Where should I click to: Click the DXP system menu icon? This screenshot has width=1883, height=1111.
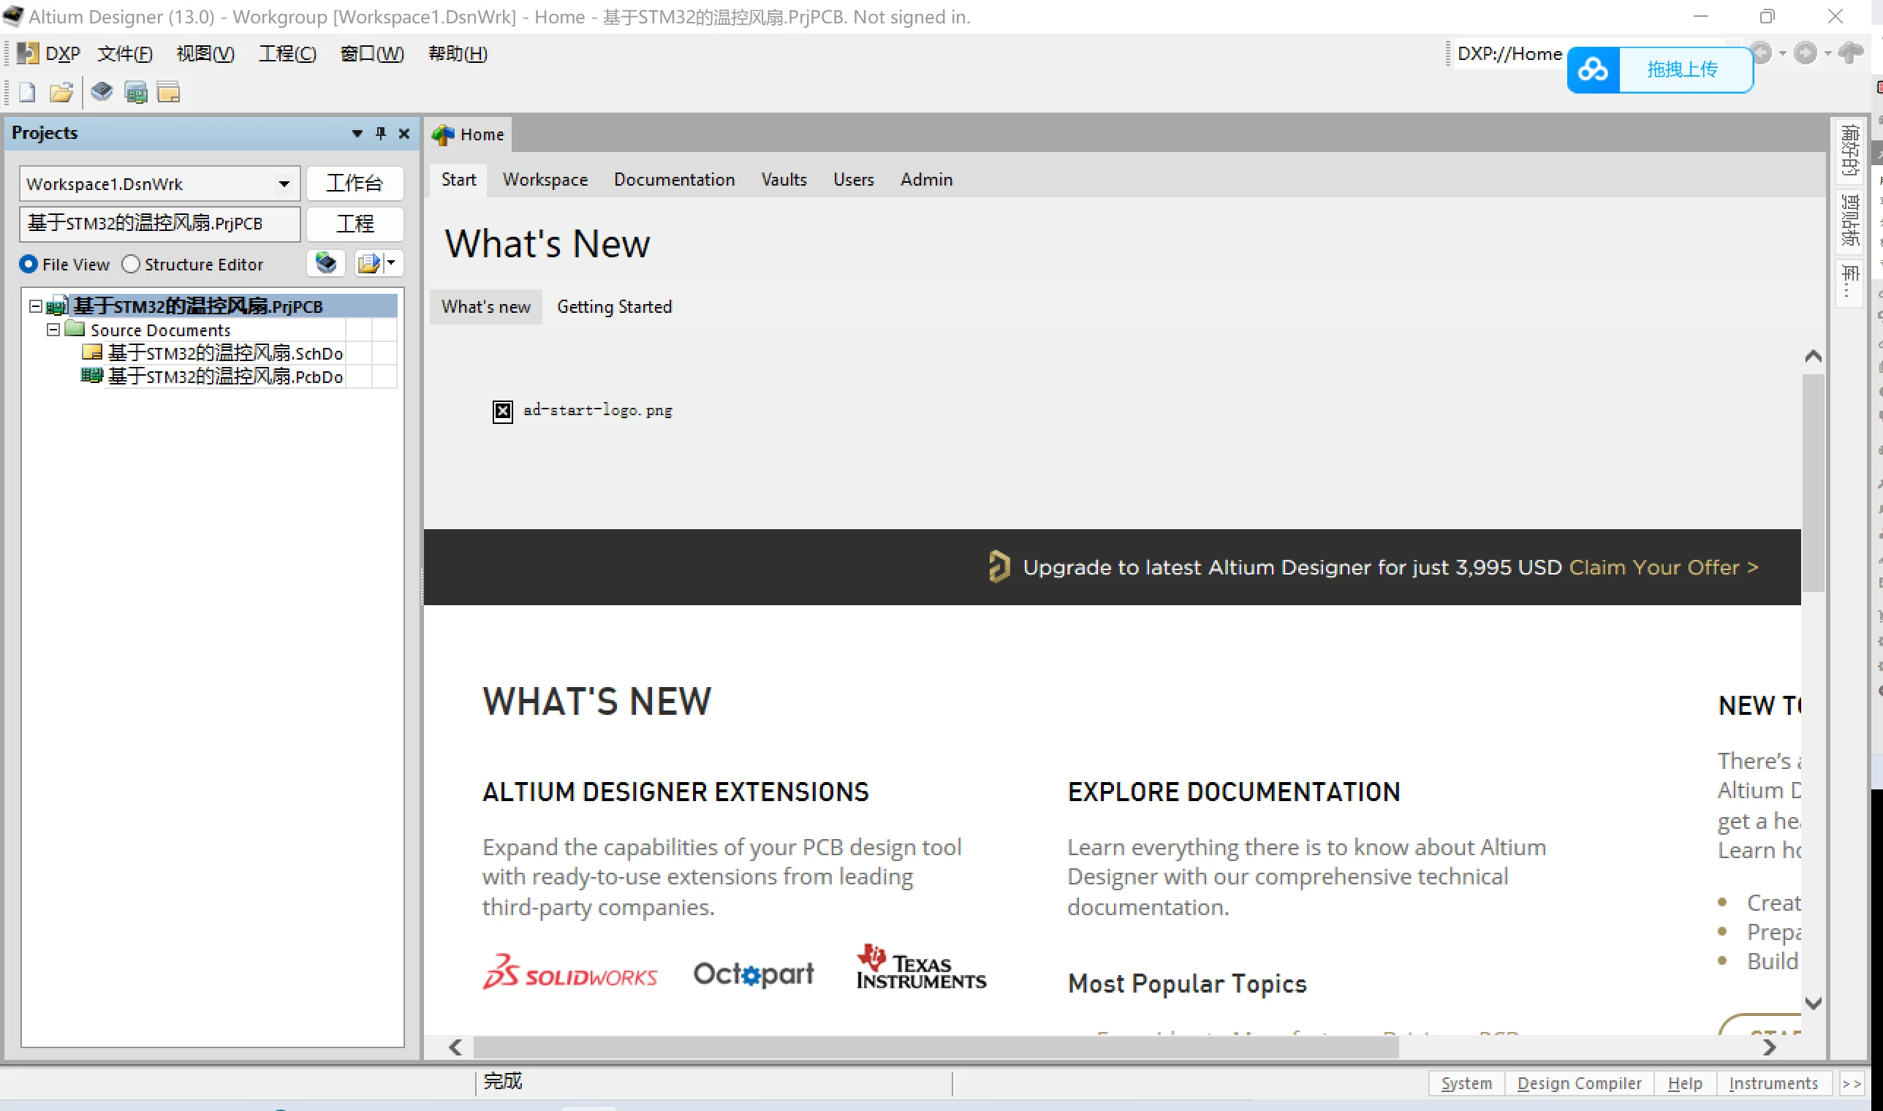(29, 53)
